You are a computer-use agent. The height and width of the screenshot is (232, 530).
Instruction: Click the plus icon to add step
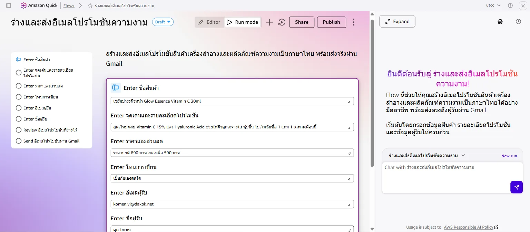(x=269, y=22)
